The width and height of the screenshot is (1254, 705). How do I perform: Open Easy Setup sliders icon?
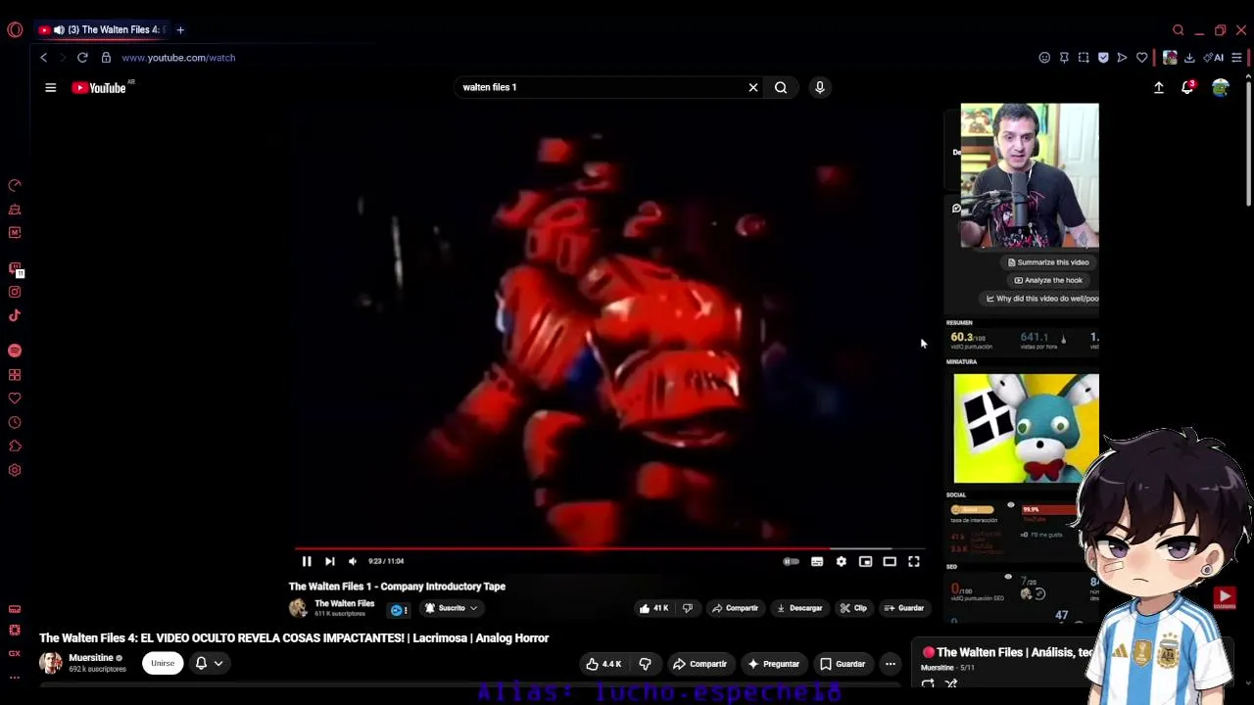(x=1237, y=58)
